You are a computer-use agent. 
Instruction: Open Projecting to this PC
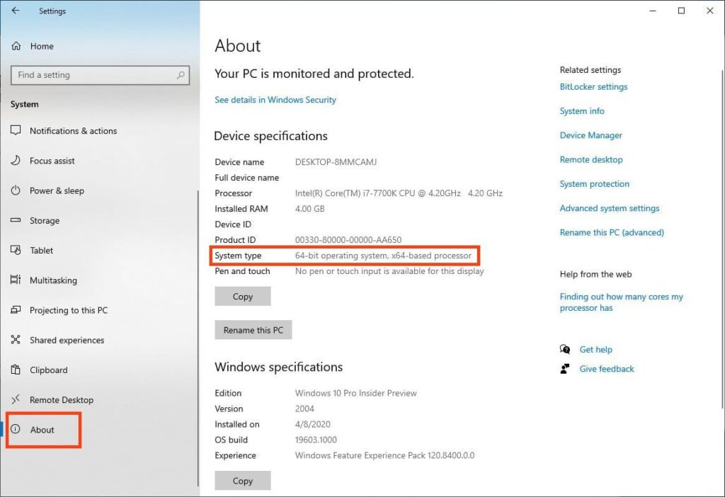(69, 310)
